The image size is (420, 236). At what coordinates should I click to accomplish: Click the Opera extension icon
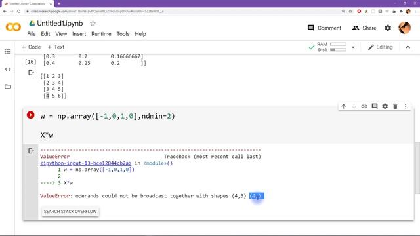tap(359, 12)
